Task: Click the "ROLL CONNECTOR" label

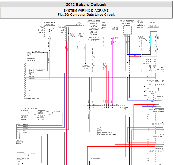Action: click(x=41, y=117)
